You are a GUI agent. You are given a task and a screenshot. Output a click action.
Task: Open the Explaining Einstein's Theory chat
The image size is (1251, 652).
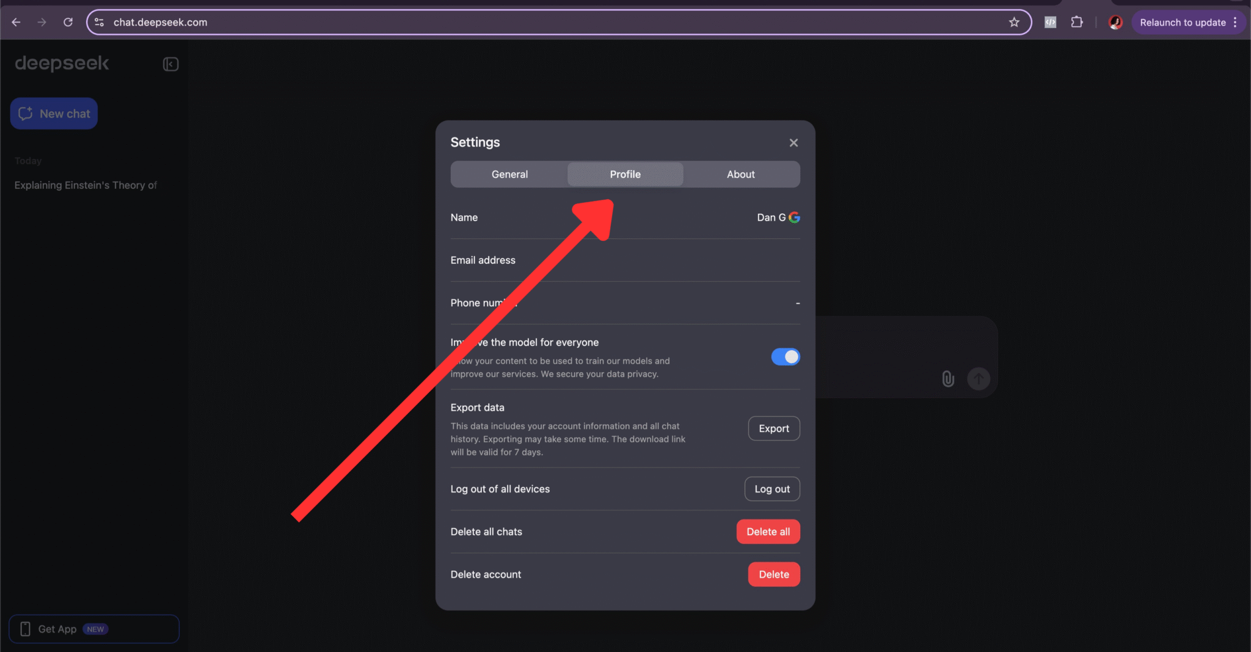tap(85, 185)
